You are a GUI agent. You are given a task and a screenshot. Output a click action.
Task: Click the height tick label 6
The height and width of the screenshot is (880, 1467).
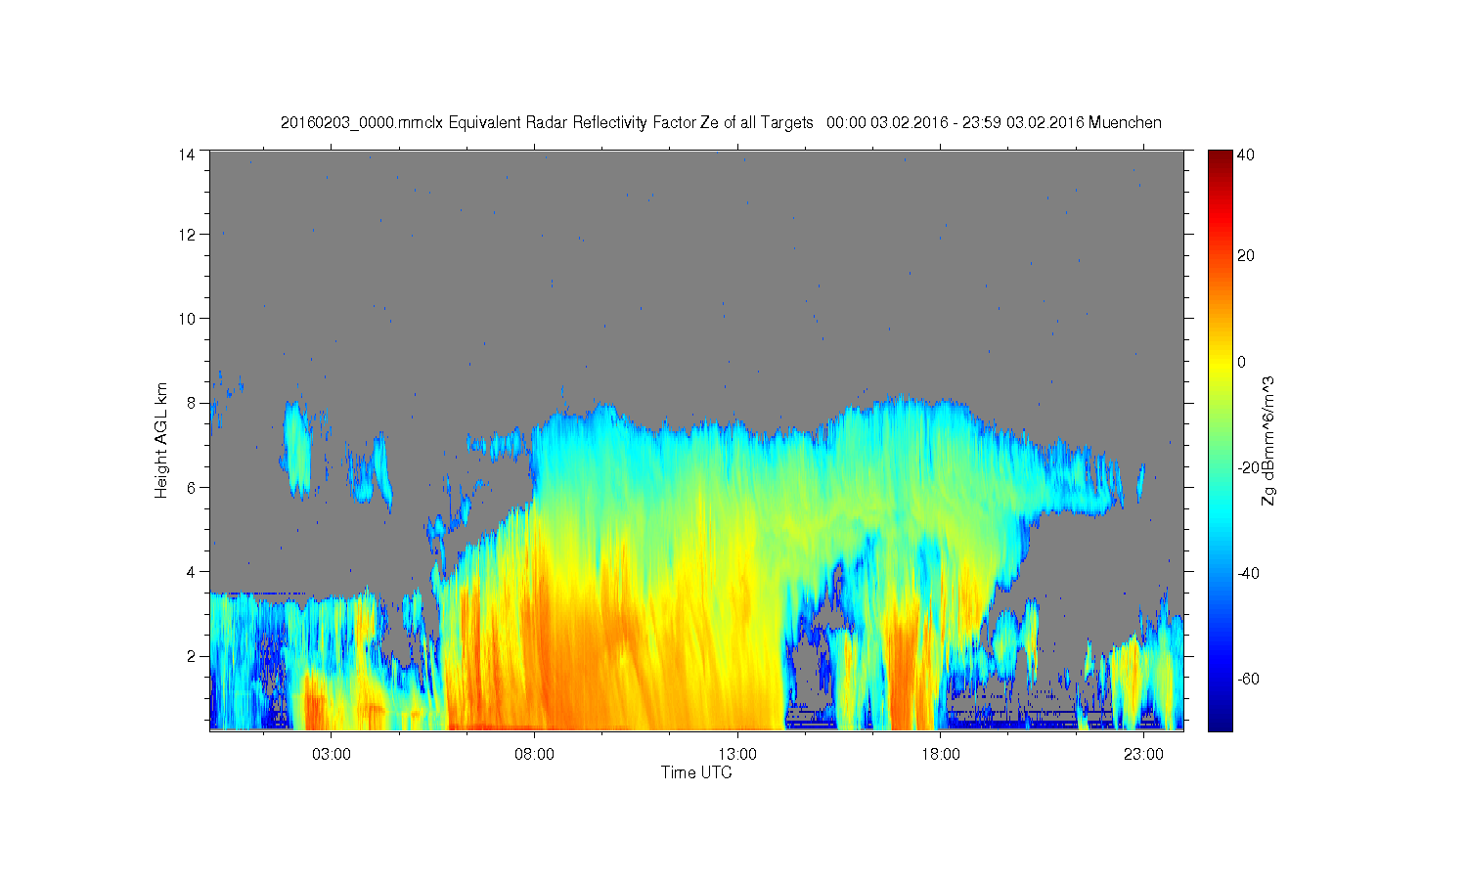point(193,487)
